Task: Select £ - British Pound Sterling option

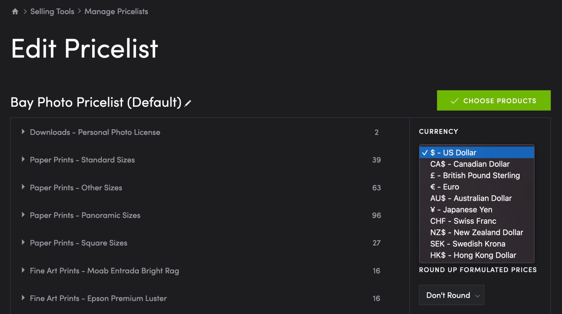Action: 477,175
